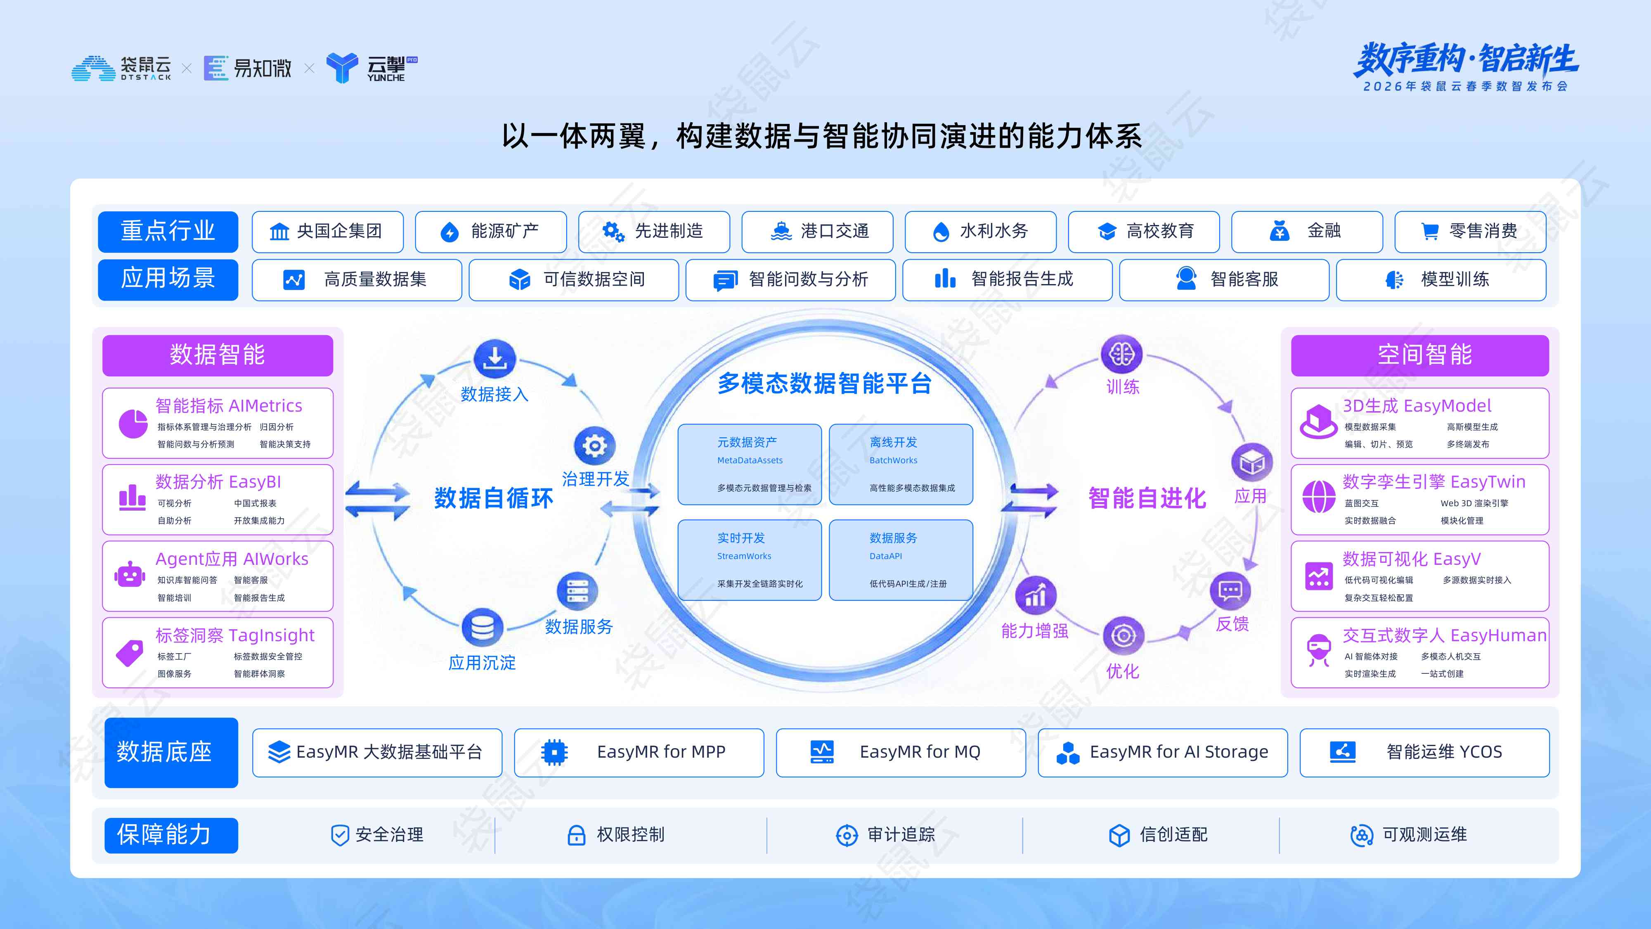
Task: Click the 数据服务 server icon
Action: pyautogui.click(x=577, y=591)
